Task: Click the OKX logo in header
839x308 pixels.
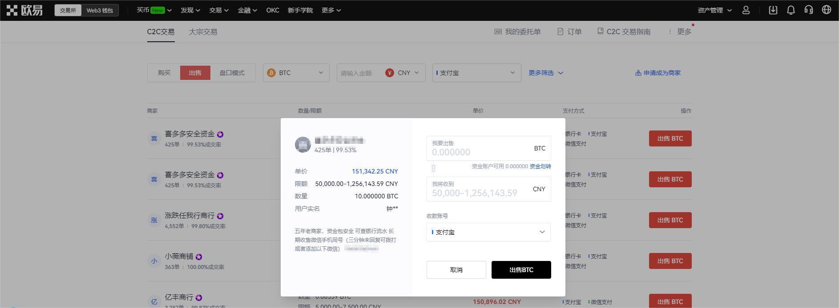Action: pos(24,10)
